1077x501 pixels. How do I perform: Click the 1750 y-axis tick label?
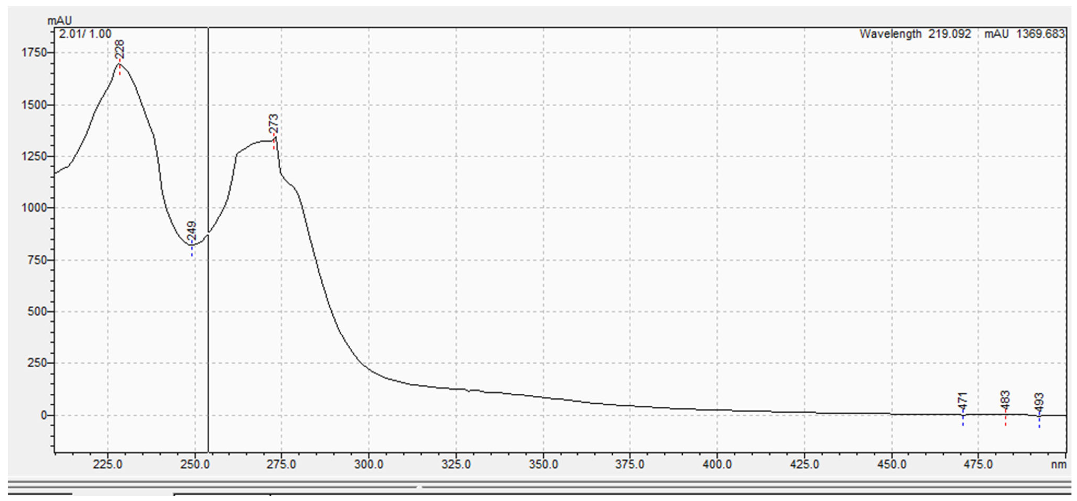click(x=34, y=53)
